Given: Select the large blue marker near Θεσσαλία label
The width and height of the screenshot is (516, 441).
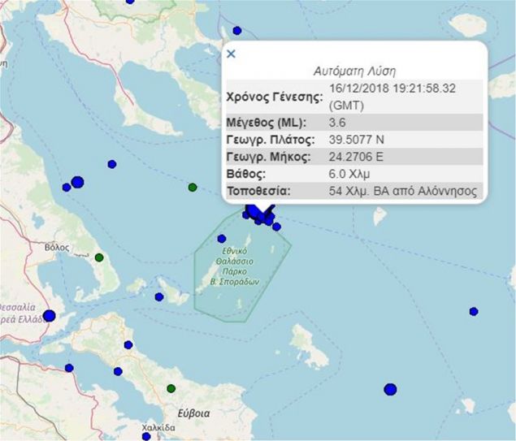Looking at the screenshot, I should point(49,316).
